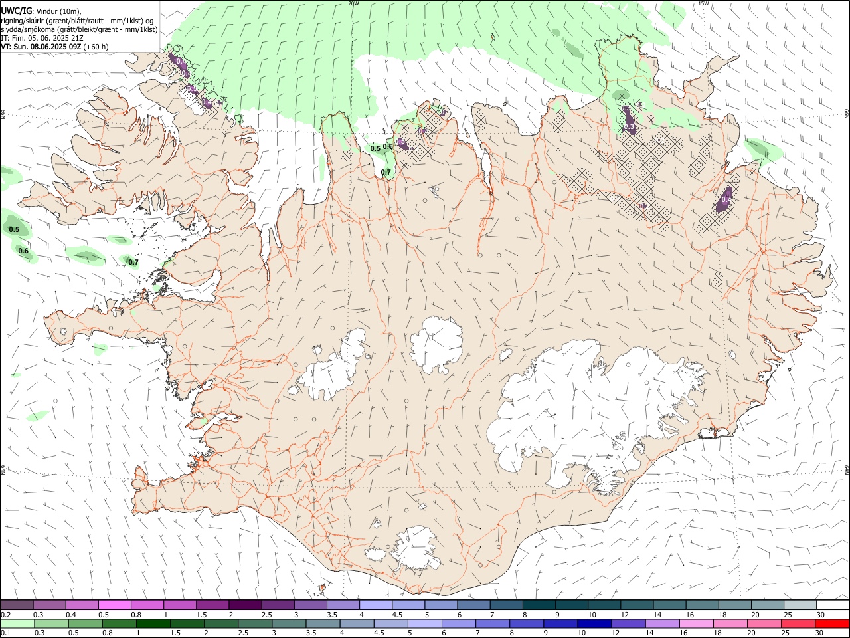850x638 pixels.
Task: Click the darkest purple upper swatch labeled 2
Action: (245, 605)
